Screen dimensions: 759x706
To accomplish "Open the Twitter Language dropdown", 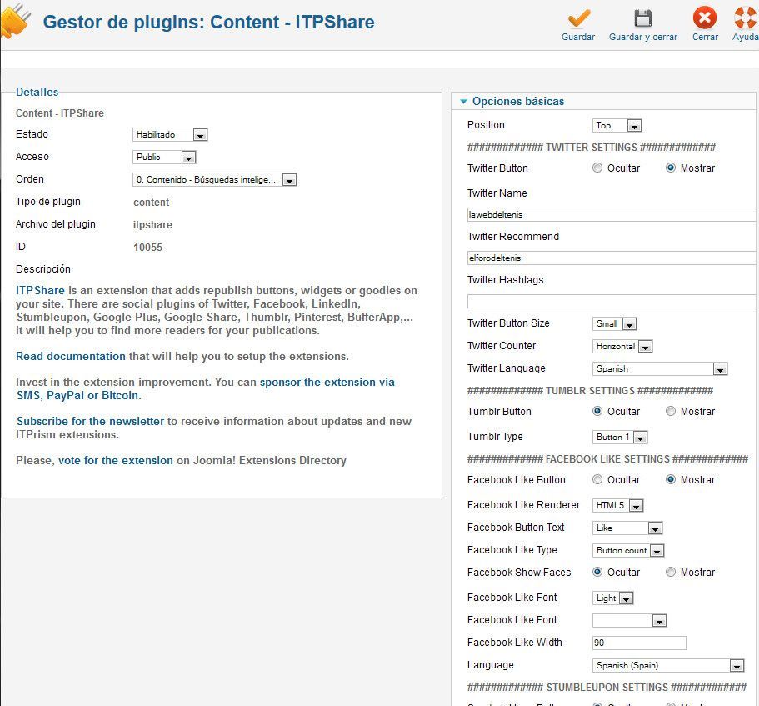I will 659,369.
